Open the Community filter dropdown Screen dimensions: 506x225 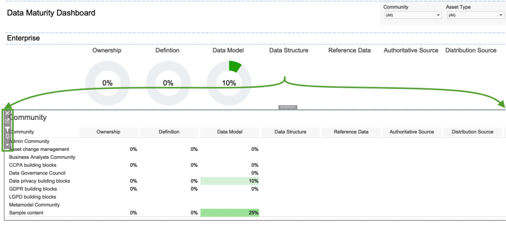pyautogui.click(x=412, y=15)
